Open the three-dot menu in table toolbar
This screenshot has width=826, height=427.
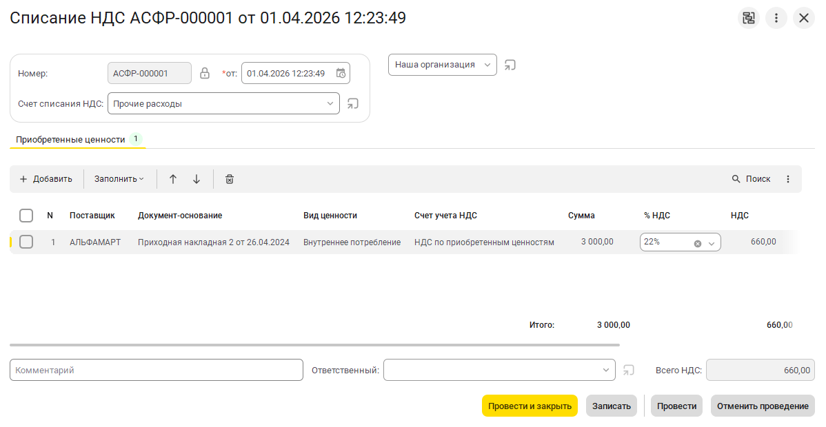(788, 179)
